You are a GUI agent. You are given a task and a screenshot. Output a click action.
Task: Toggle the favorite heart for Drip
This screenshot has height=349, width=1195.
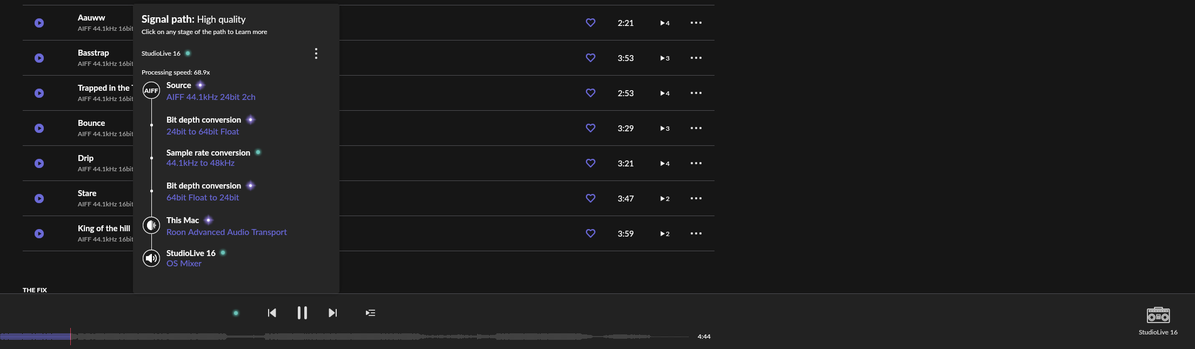[591, 163]
